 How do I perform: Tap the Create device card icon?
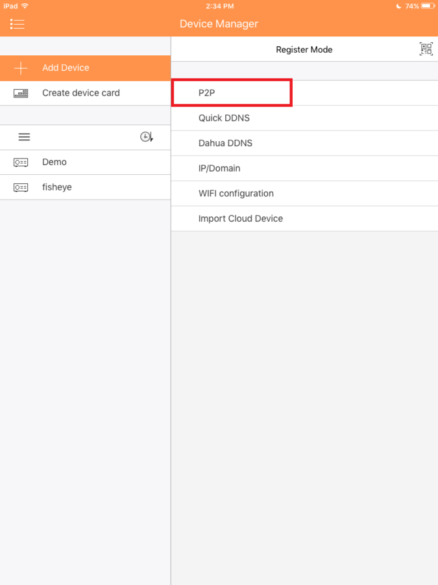(21, 93)
